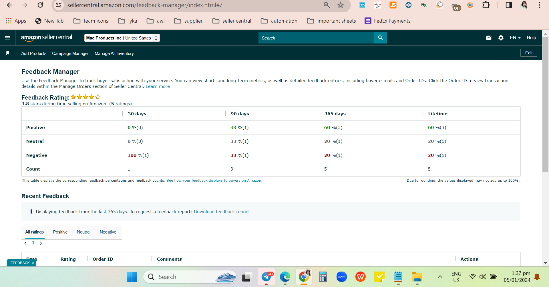
Task: Open the automation bookmark folder
Action: click(279, 21)
